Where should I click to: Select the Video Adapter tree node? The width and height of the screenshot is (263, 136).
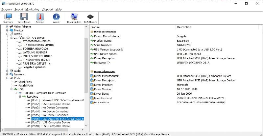coord(22,27)
